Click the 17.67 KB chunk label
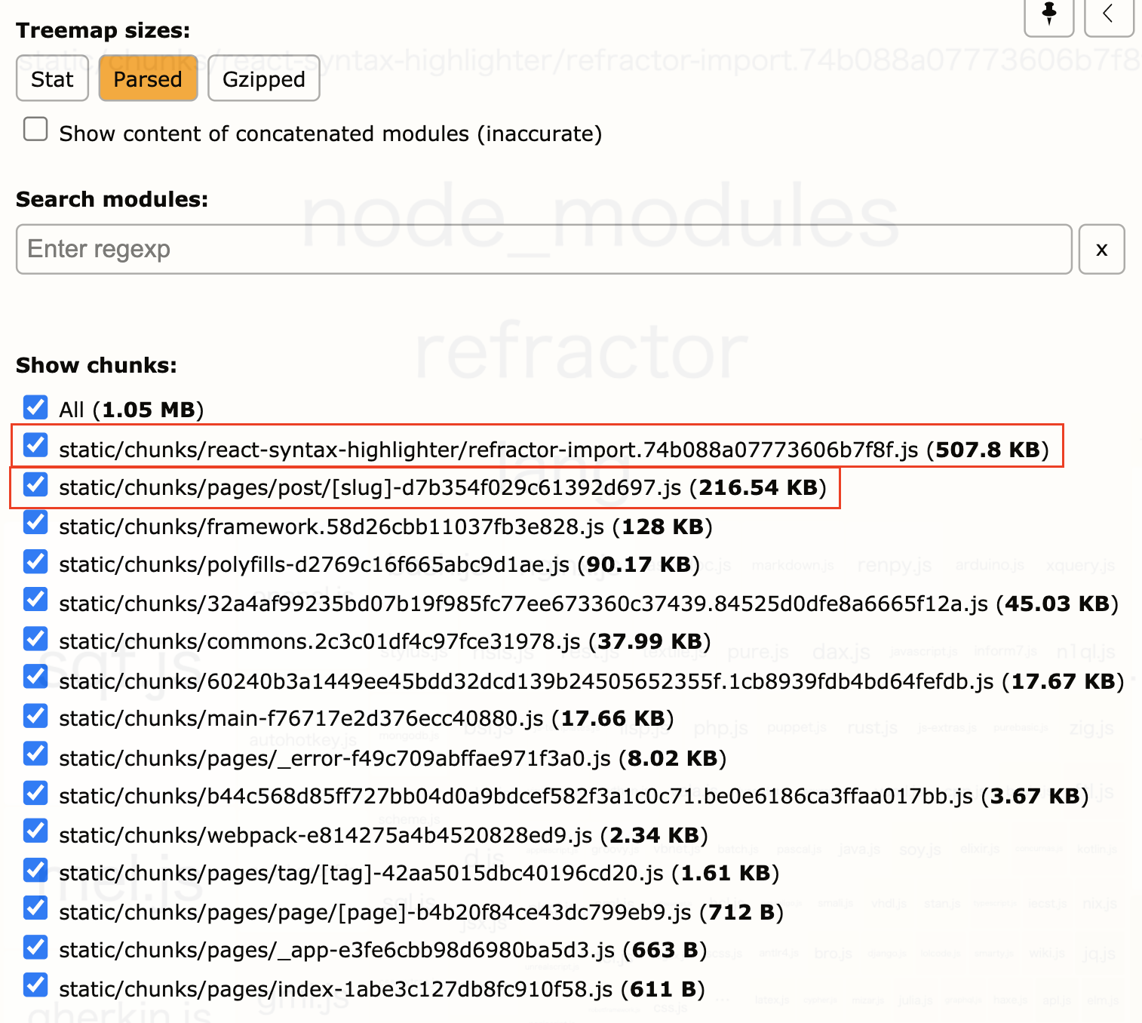Screen dimensions: 1142x1023 click(x=591, y=682)
